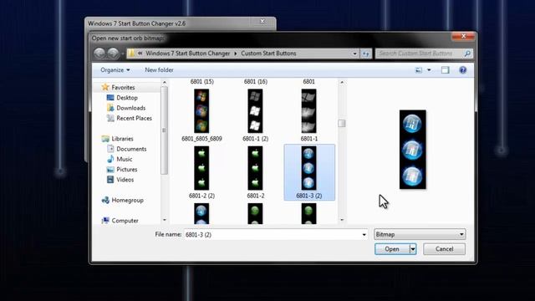
Task: Expand the breadcrumb arrow after Start Button Changer
Action: 236,54
